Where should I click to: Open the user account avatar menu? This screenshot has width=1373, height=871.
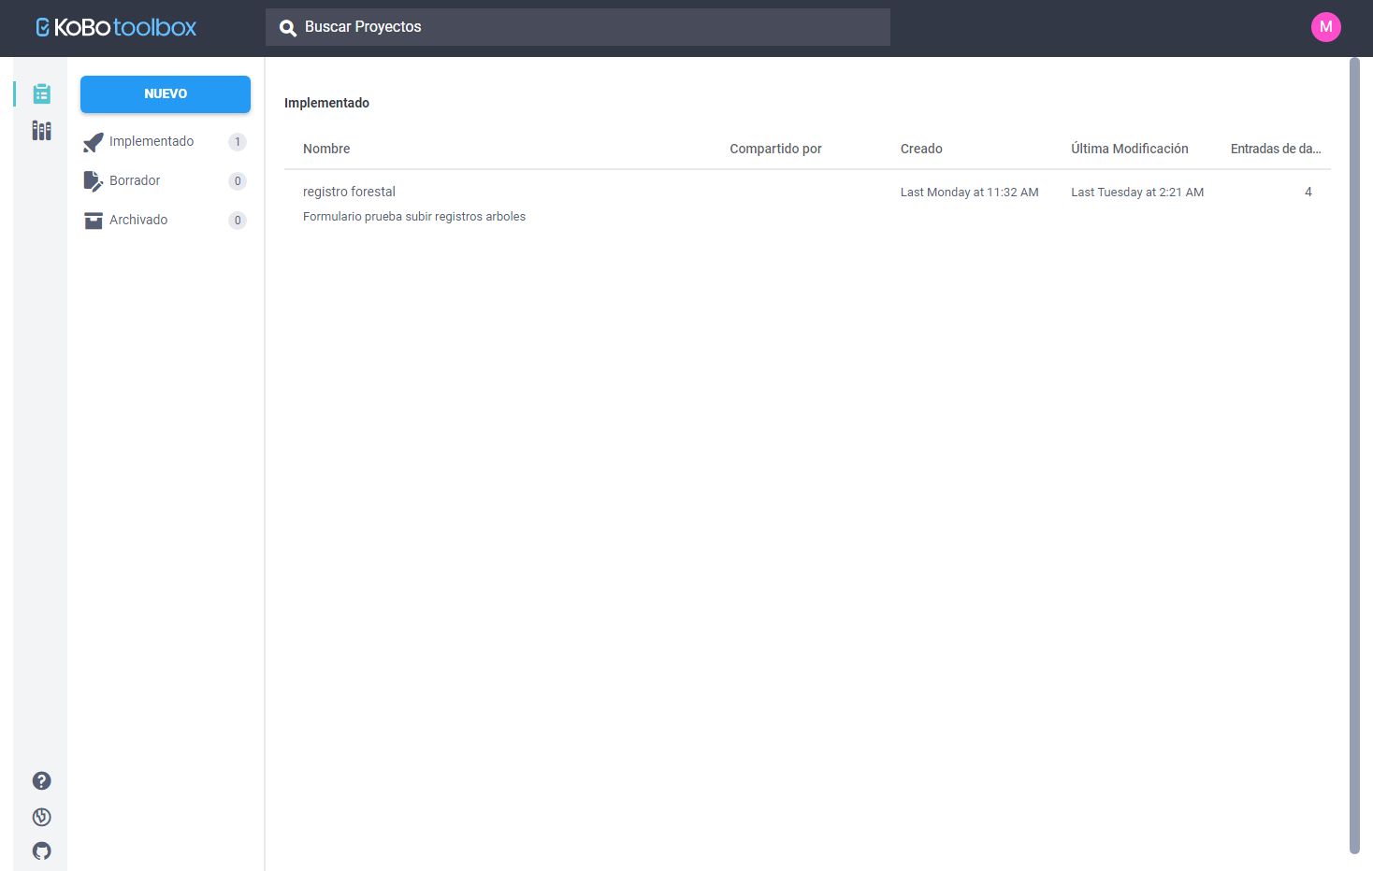tap(1325, 27)
